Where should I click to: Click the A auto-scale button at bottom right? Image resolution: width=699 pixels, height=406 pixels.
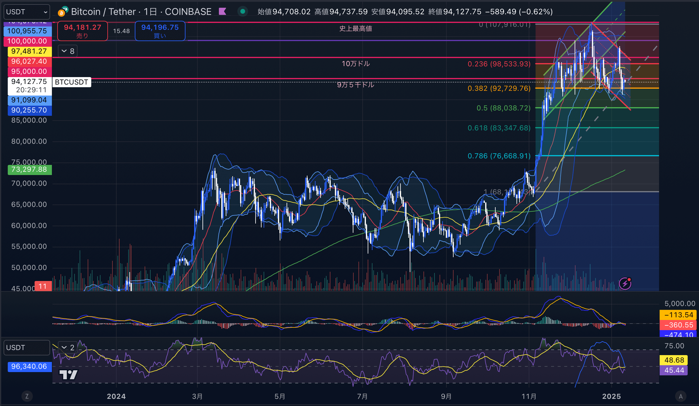681,396
